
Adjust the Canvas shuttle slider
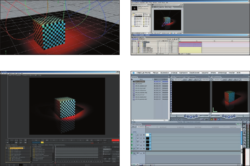pyautogui.click(x=244, y=116)
